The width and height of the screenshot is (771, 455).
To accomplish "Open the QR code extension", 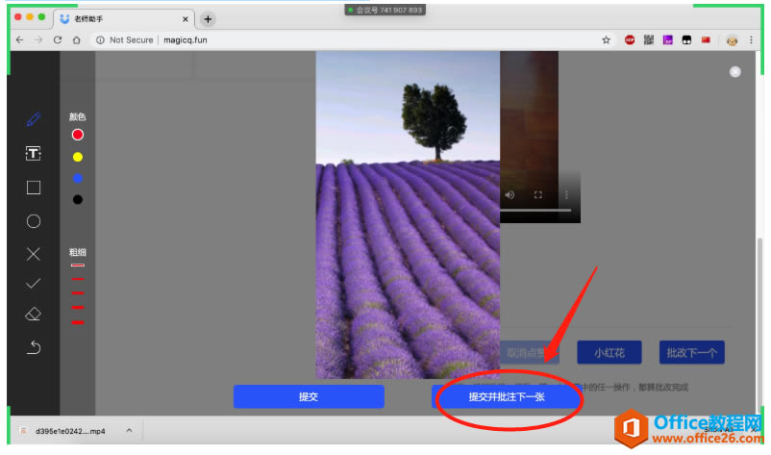I will coord(649,39).
